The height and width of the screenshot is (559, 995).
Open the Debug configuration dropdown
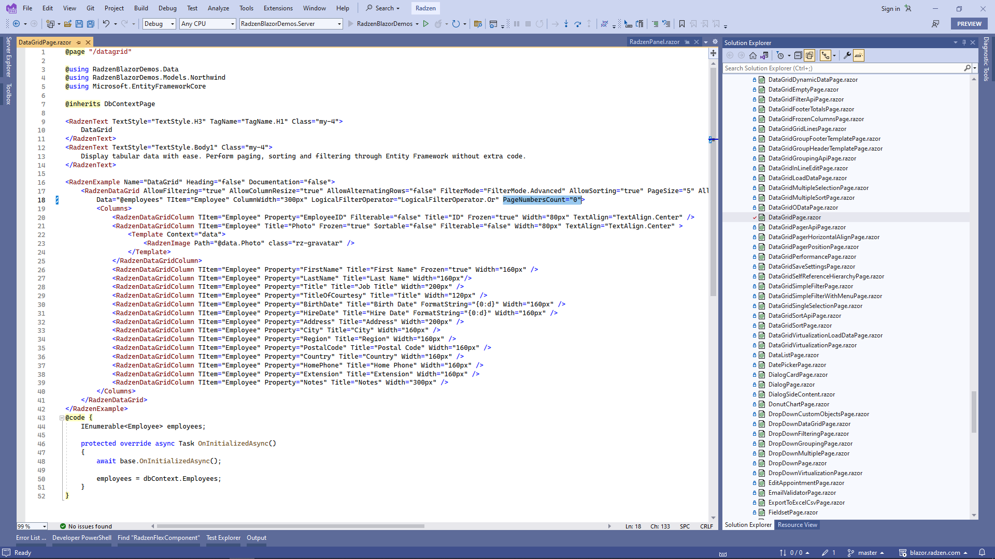159,24
